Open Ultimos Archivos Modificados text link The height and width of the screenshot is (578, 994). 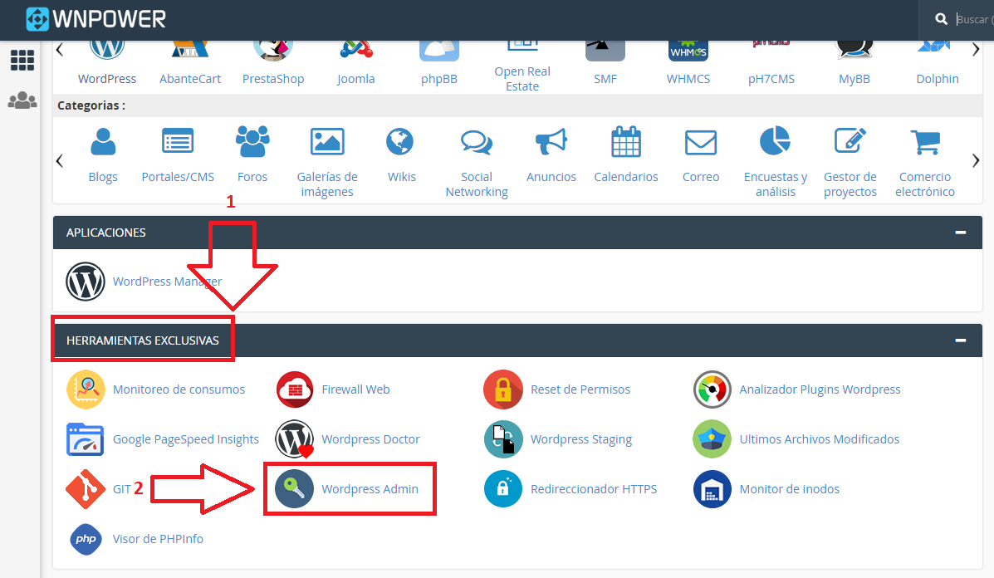[819, 439]
